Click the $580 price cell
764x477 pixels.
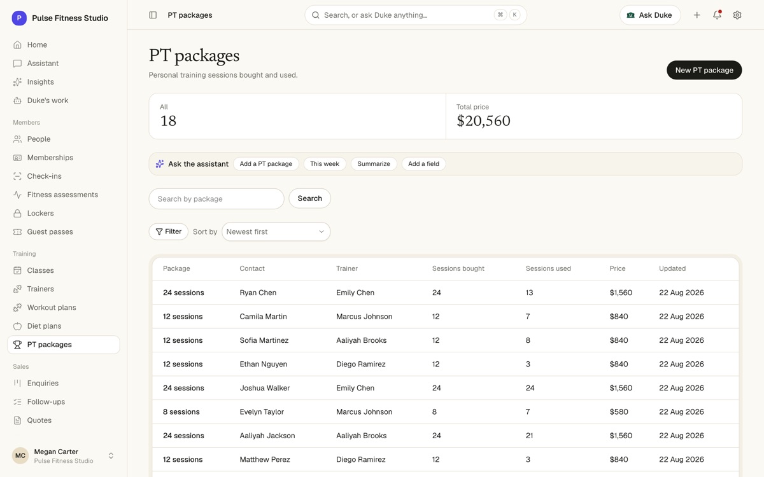(x=619, y=412)
